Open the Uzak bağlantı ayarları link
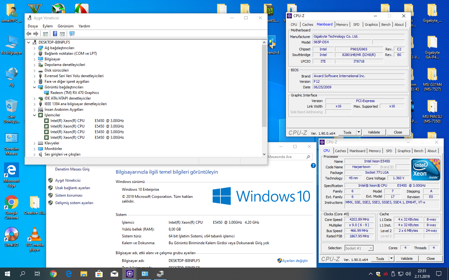This screenshot has height=280, width=449. pos(73,188)
